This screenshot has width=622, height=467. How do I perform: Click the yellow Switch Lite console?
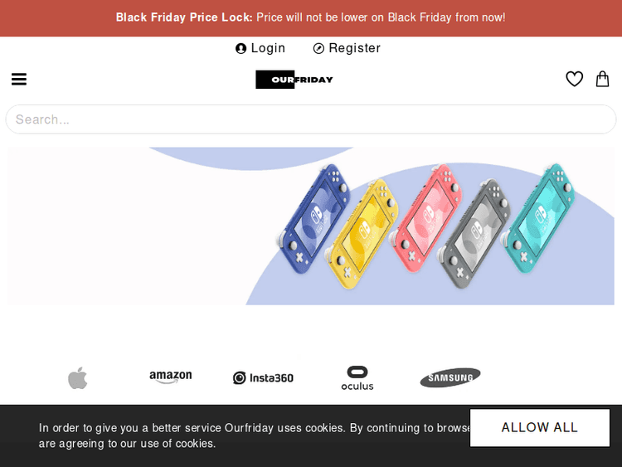(x=365, y=232)
